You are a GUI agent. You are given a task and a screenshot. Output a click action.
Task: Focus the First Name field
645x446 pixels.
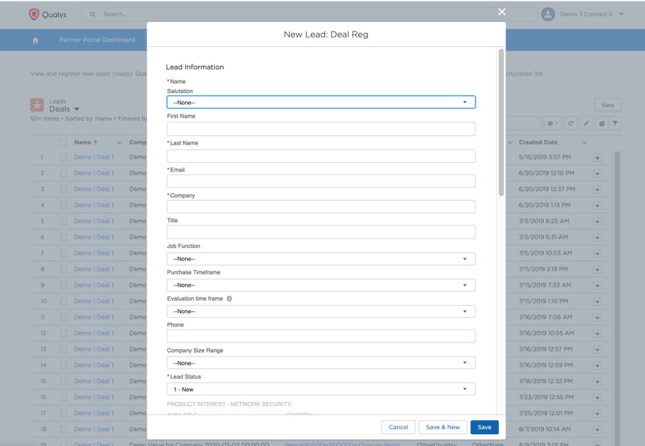pyautogui.click(x=321, y=129)
